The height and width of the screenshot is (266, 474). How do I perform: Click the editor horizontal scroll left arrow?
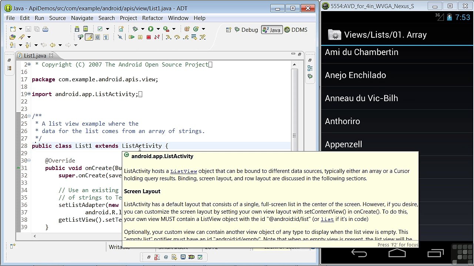coord(34,236)
